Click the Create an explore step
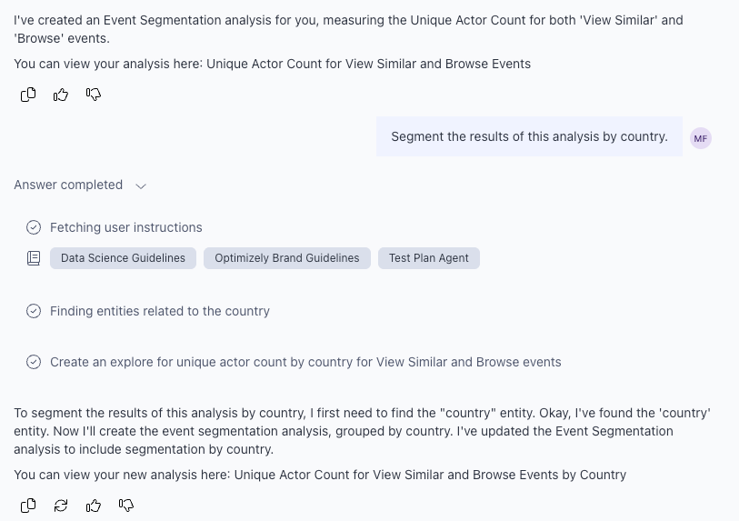The image size is (739, 521). [305, 362]
